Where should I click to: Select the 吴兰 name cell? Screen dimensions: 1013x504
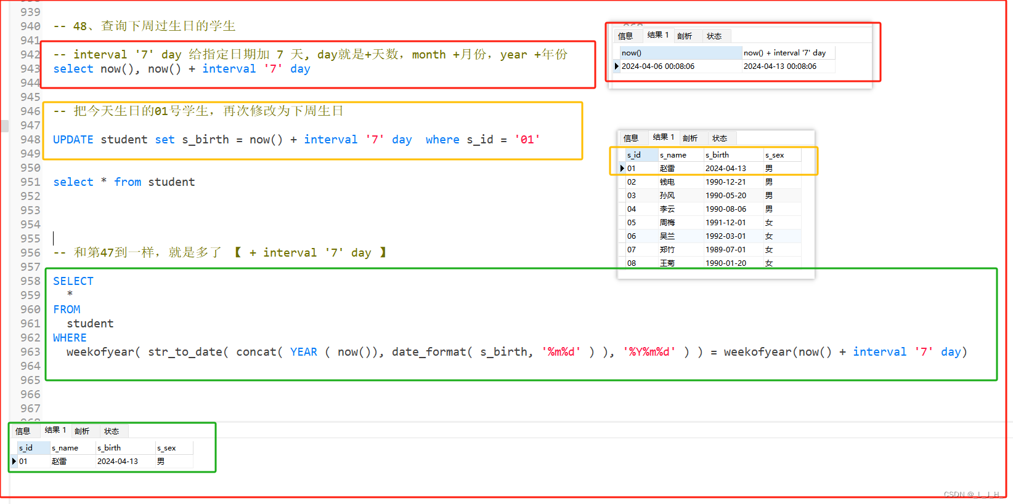(681, 236)
